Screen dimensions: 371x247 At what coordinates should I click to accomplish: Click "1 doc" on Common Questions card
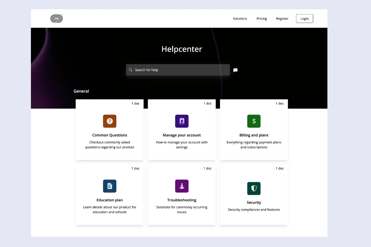pos(135,103)
